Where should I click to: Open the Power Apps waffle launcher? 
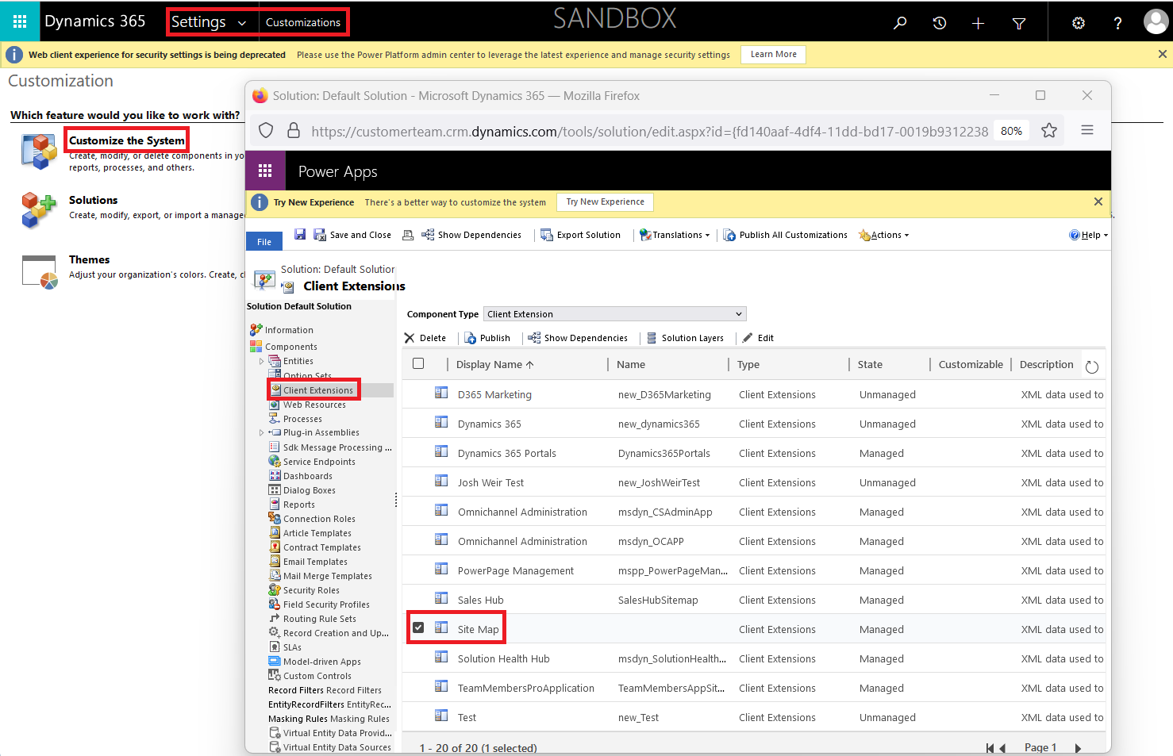(265, 171)
